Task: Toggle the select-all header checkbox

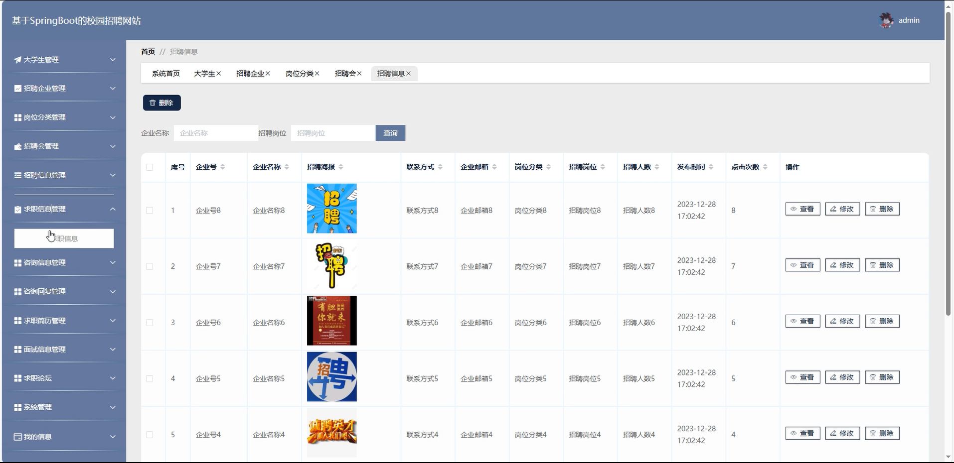Action: 150,167
